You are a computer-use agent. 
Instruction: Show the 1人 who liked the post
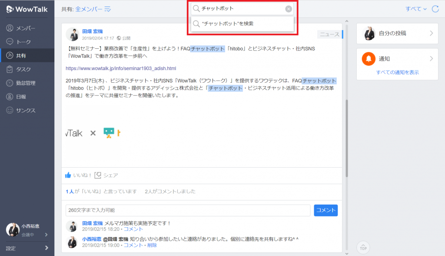[x=70, y=192]
